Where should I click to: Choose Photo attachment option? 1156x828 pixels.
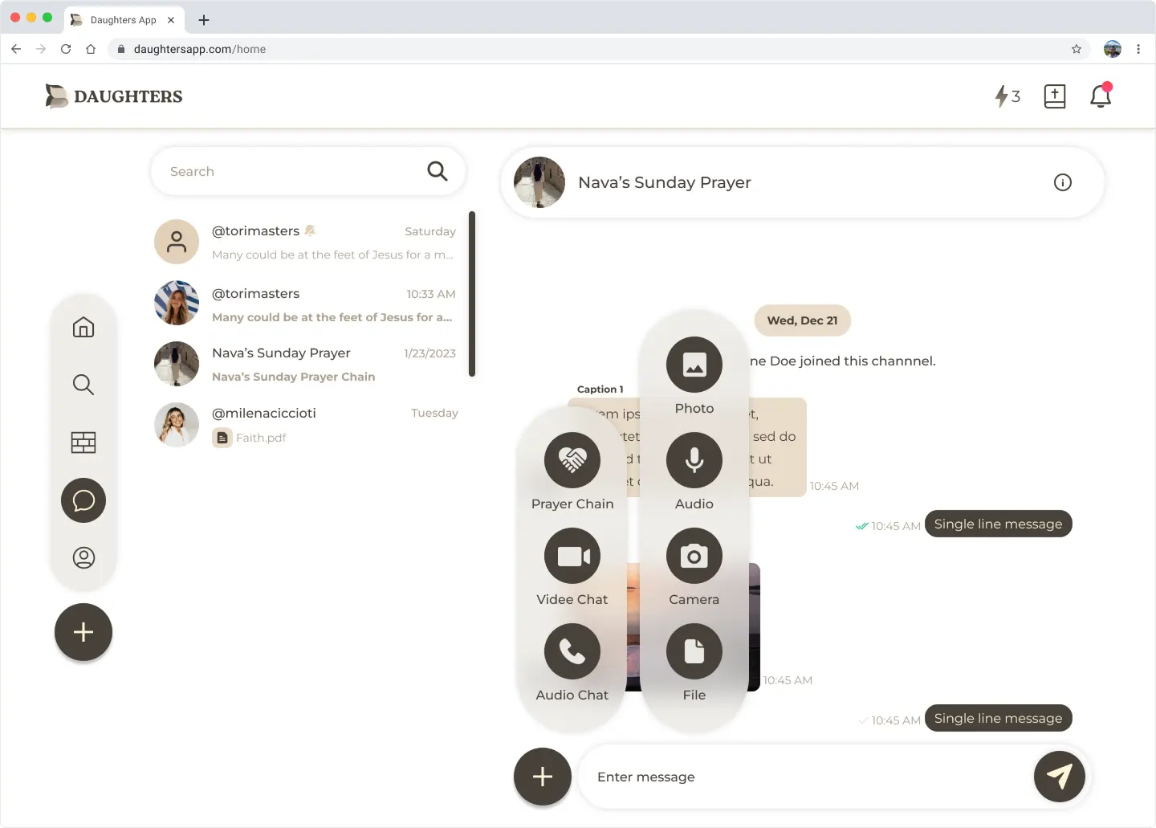tap(694, 365)
